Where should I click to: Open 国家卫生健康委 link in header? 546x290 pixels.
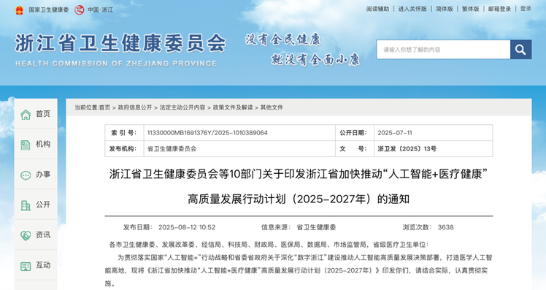point(48,9)
